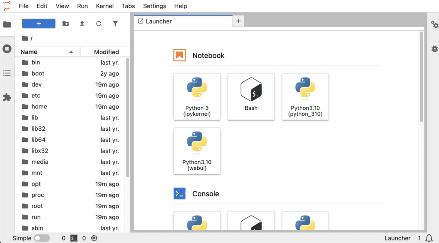The image size is (439, 243).
Task: Open the File Browser sidebar panel
Action: tap(7, 24)
